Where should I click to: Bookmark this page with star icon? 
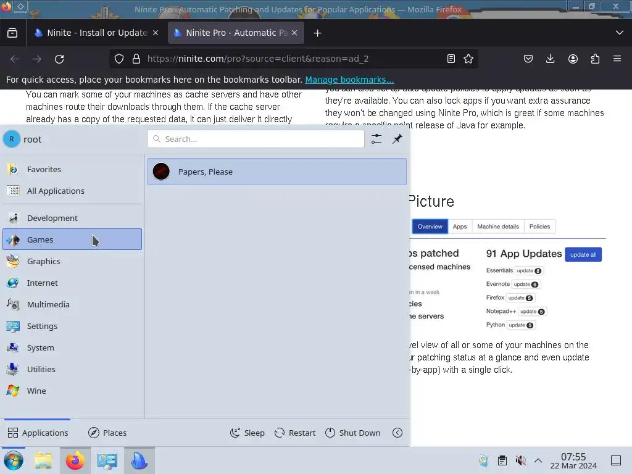tap(468, 59)
